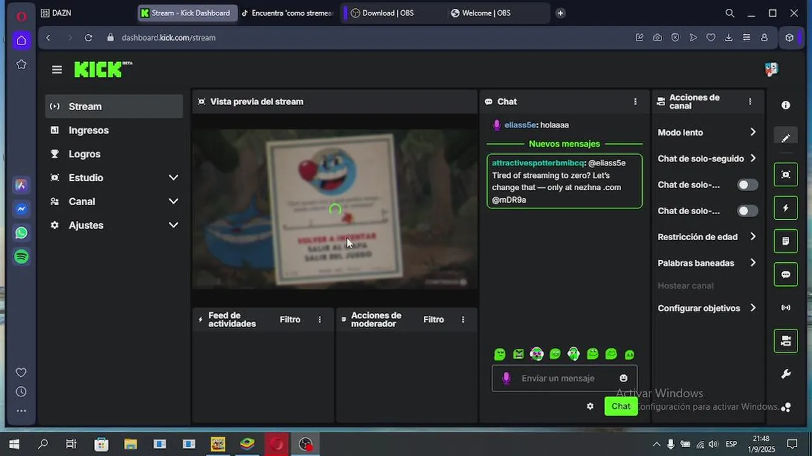
Task: Click Nuevos mensajes divider label
Action: pyautogui.click(x=565, y=144)
